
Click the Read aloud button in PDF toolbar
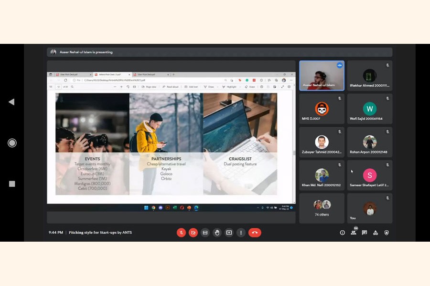[x=171, y=87]
